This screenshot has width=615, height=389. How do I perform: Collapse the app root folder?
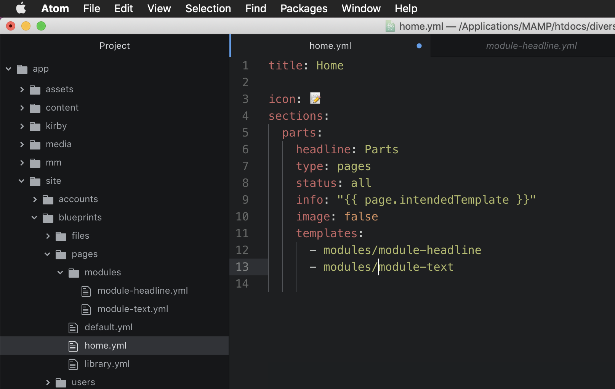[8, 69]
